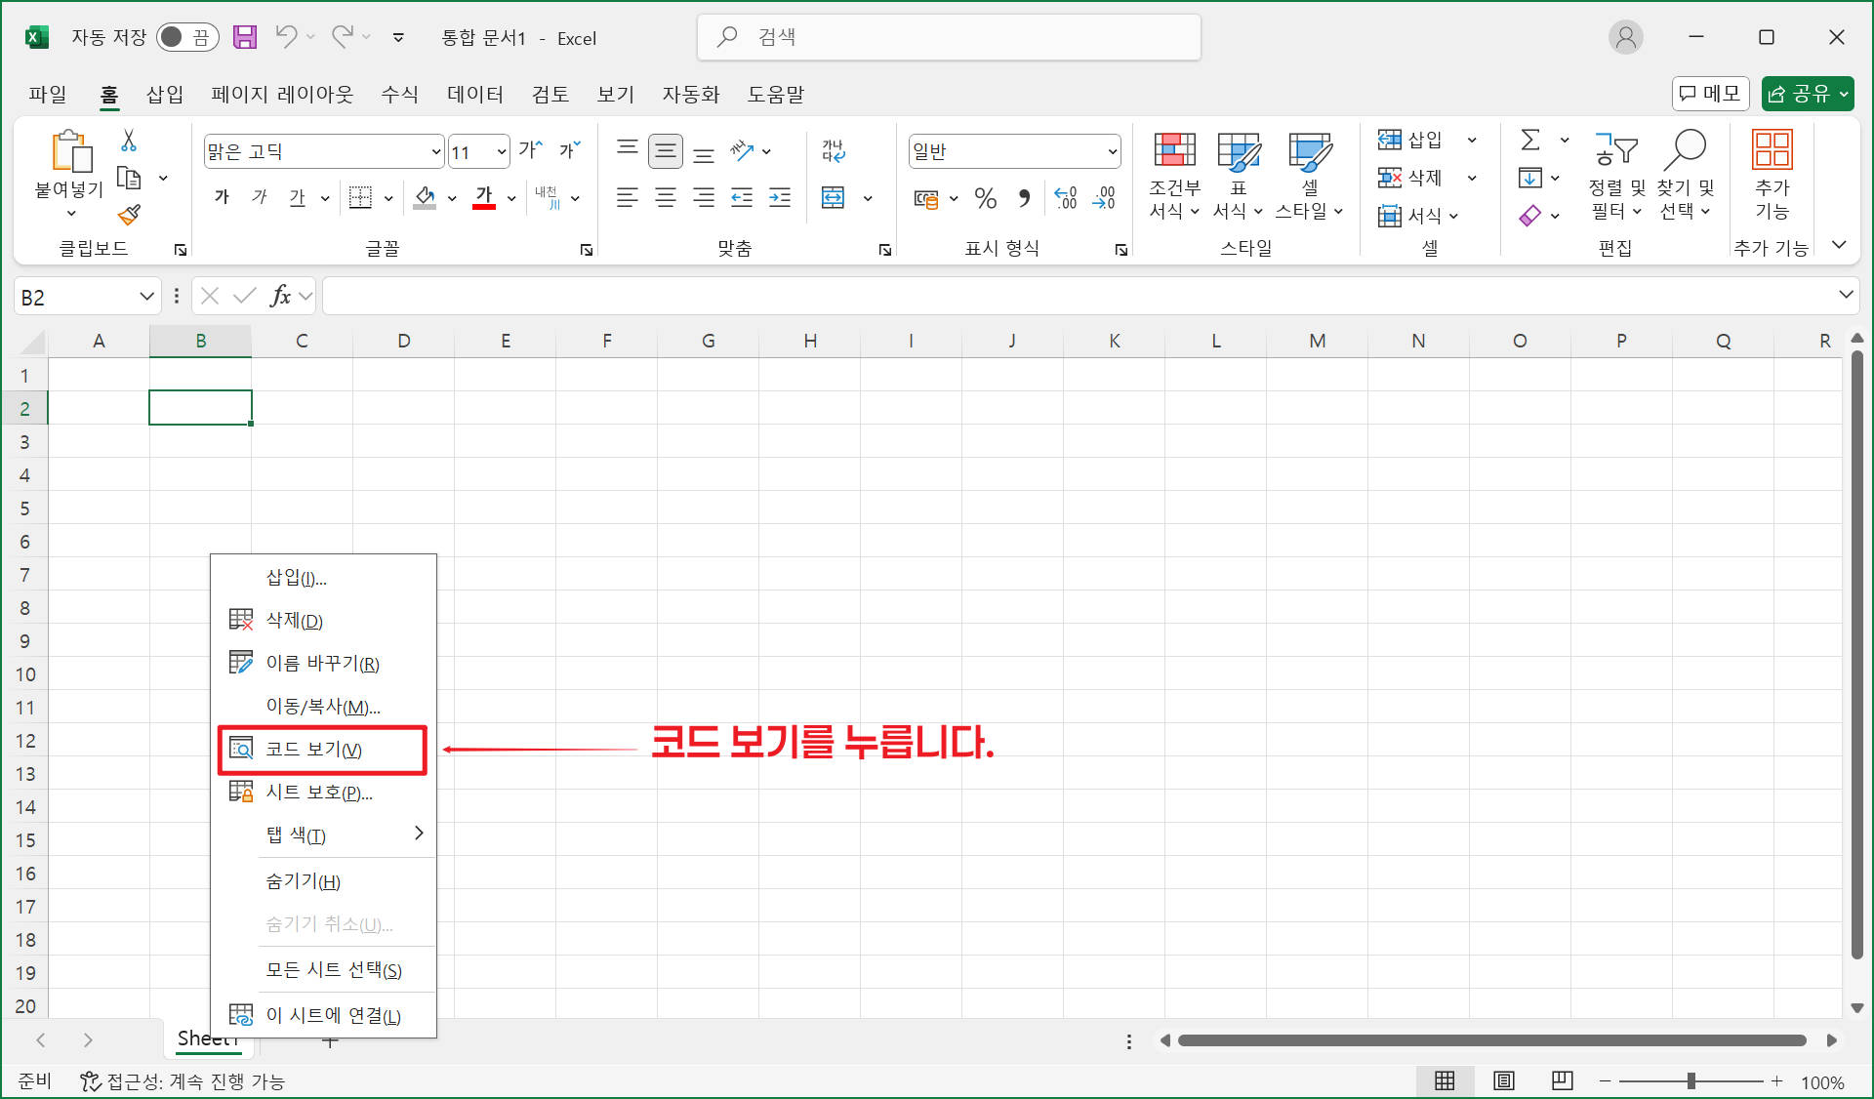The height and width of the screenshot is (1099, 1874).
Task: Click the 공유 share button
Action: (1800, 94)
